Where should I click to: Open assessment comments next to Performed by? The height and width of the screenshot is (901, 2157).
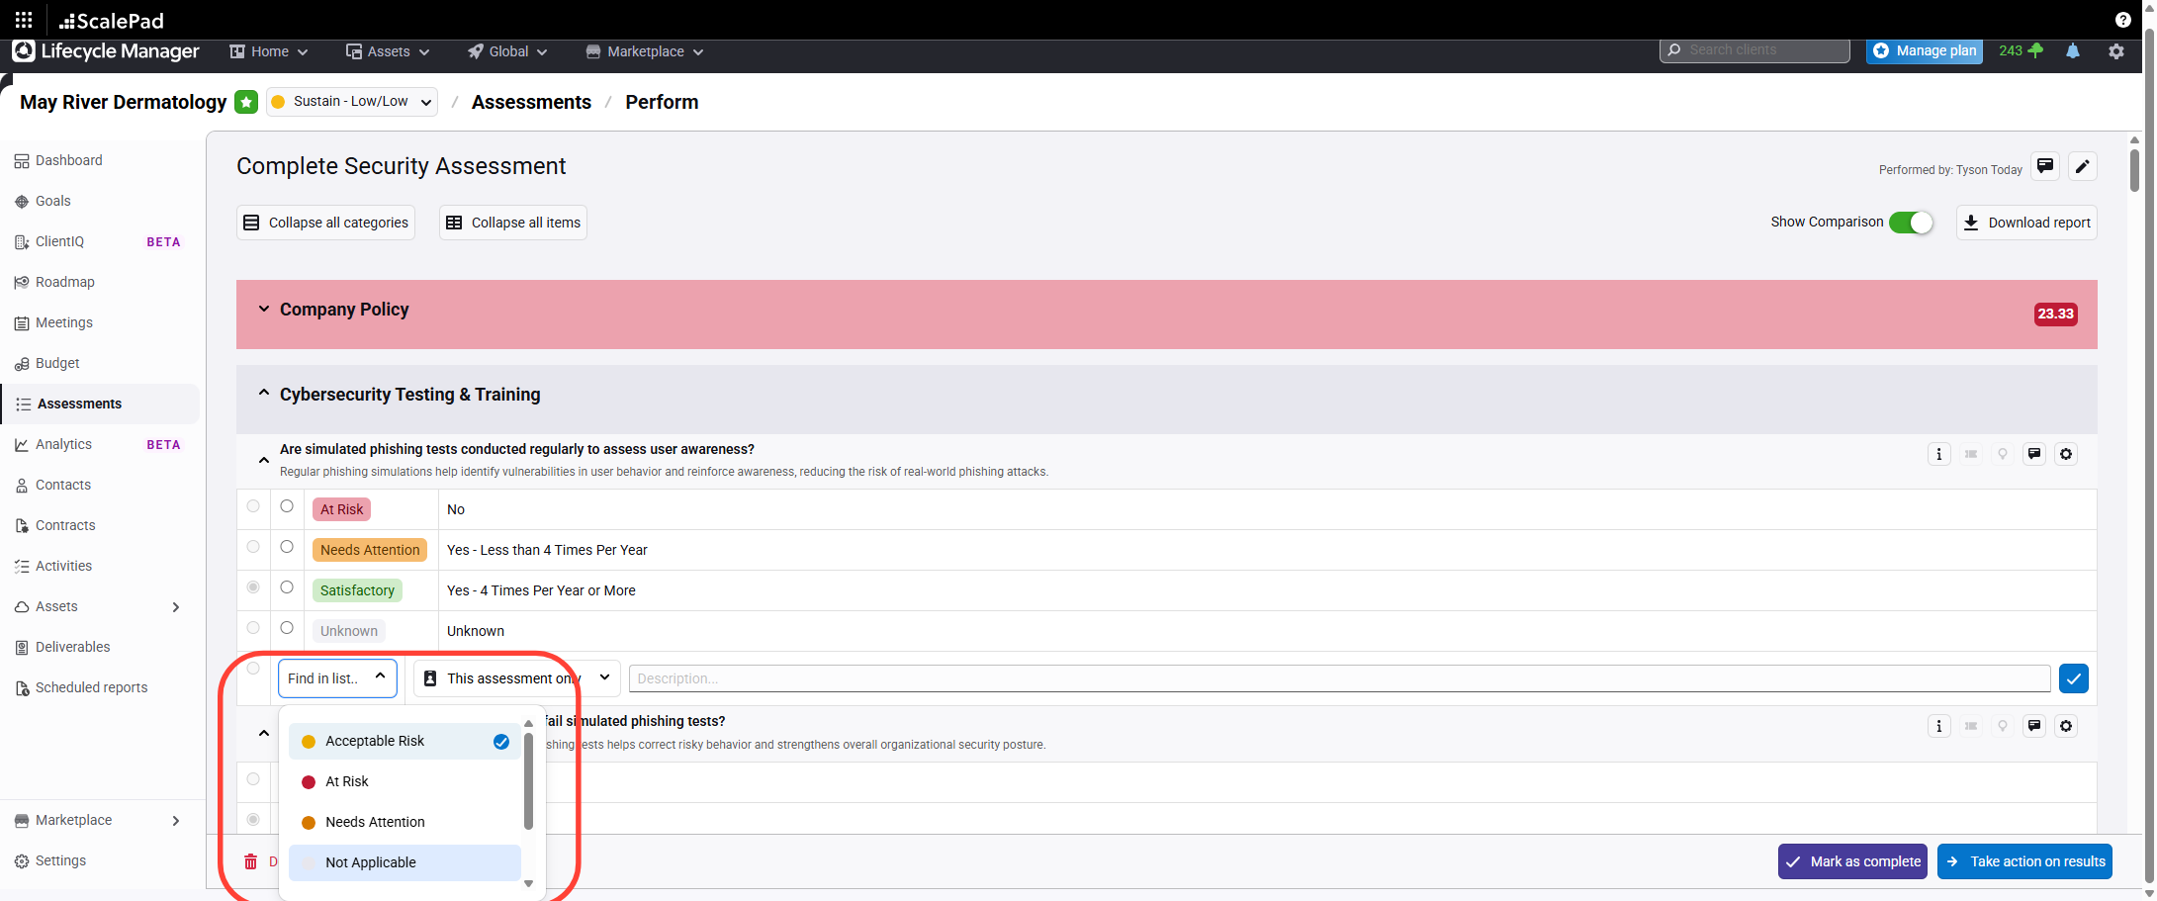click(x=2044, y=167)
